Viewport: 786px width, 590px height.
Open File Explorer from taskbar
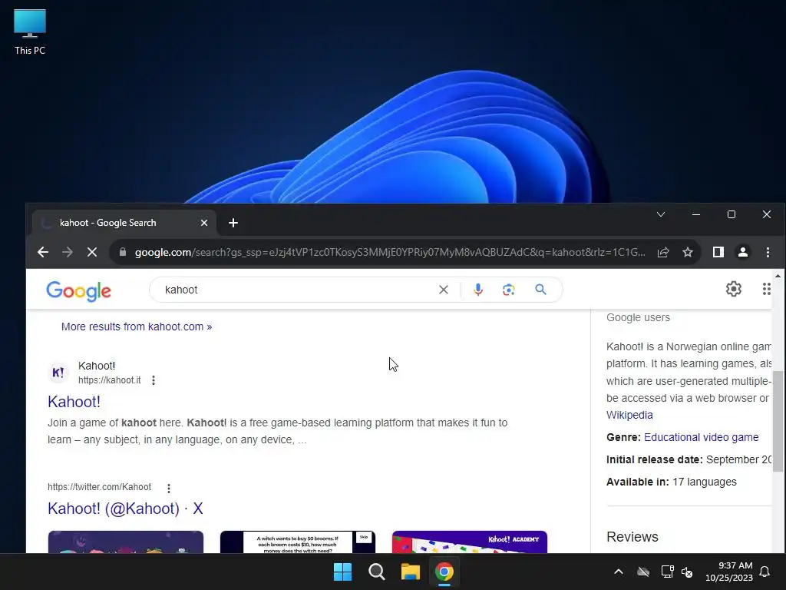coord(410,572)
